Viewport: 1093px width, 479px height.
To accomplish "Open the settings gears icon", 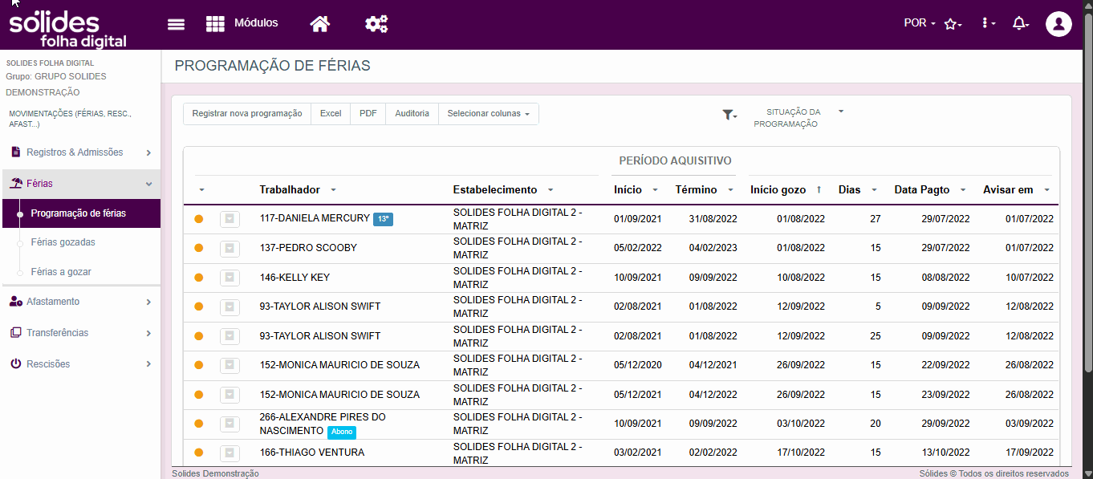I will tap(376, 24).
